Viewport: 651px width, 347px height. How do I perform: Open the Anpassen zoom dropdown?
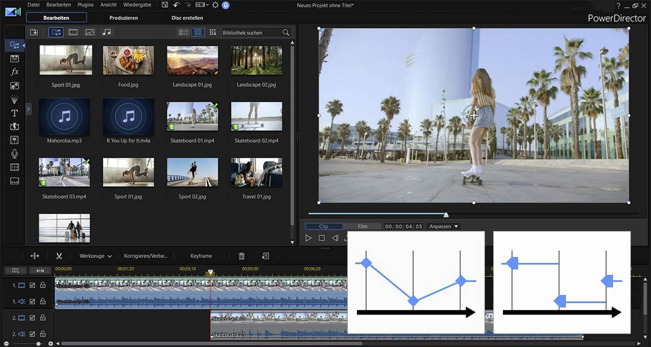coord(443,226)
